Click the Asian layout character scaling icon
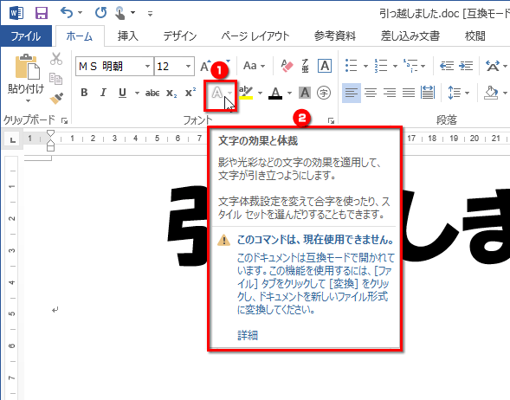Image resolution: width=510 pixels, height=400 pixels. (x=493, y=66)
